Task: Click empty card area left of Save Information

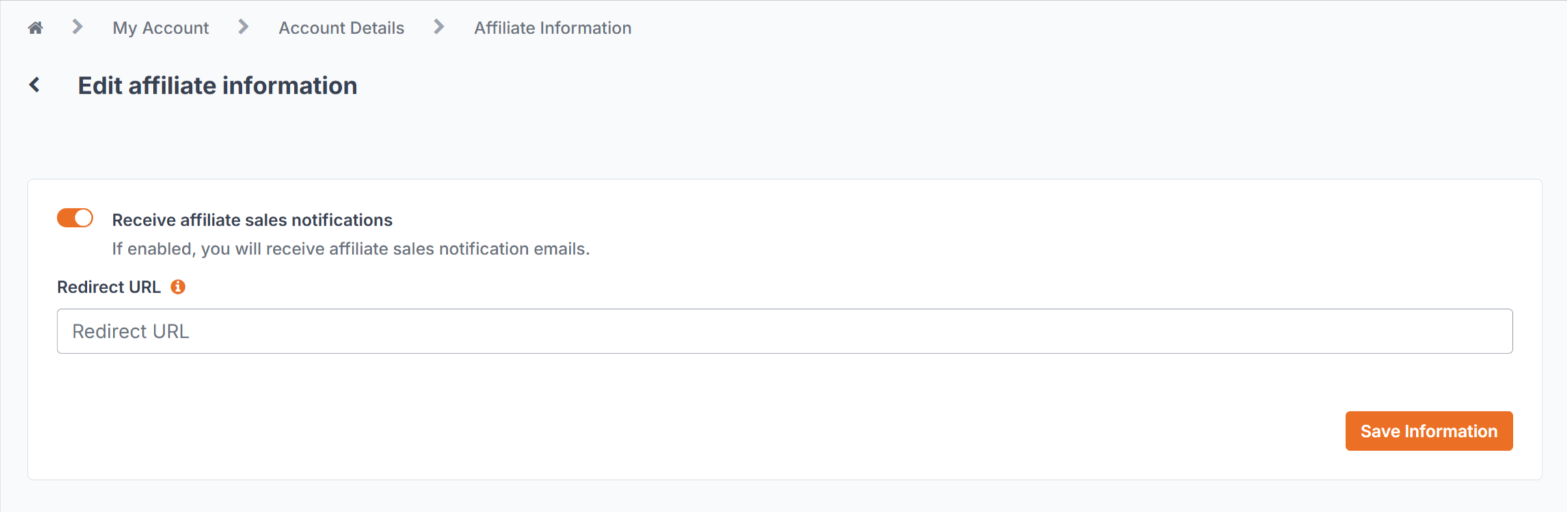Action: [x=684, y=431]
